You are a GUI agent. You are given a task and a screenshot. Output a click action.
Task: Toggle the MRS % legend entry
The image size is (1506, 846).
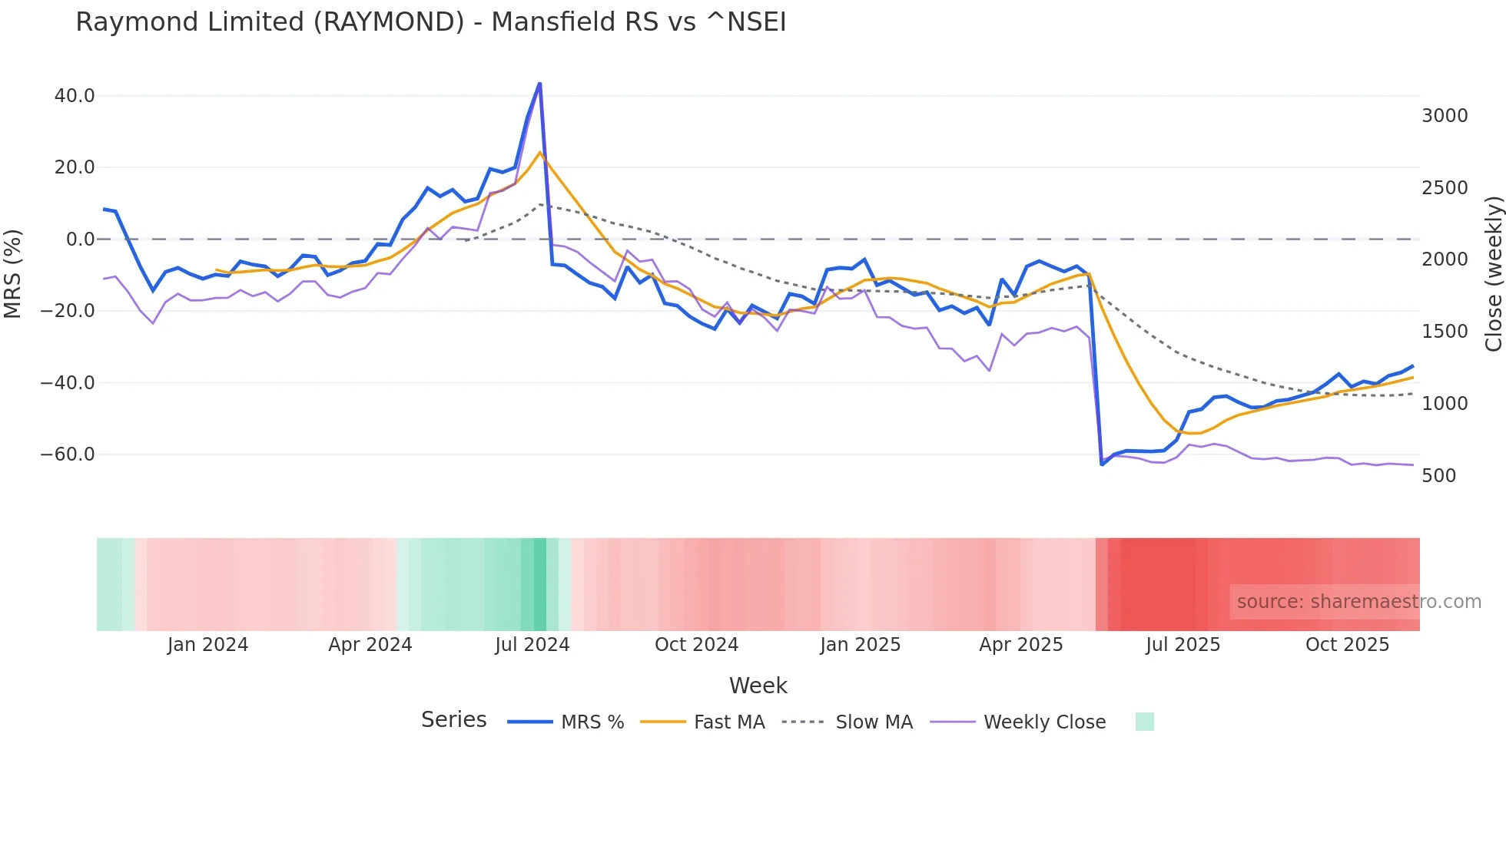[566, 722]
